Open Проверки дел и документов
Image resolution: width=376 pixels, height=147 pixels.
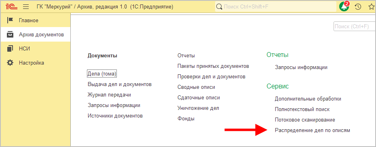point(211,77)
